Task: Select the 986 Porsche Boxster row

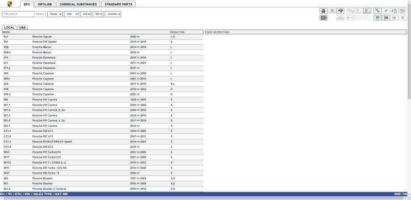Action: click(103, 178)
